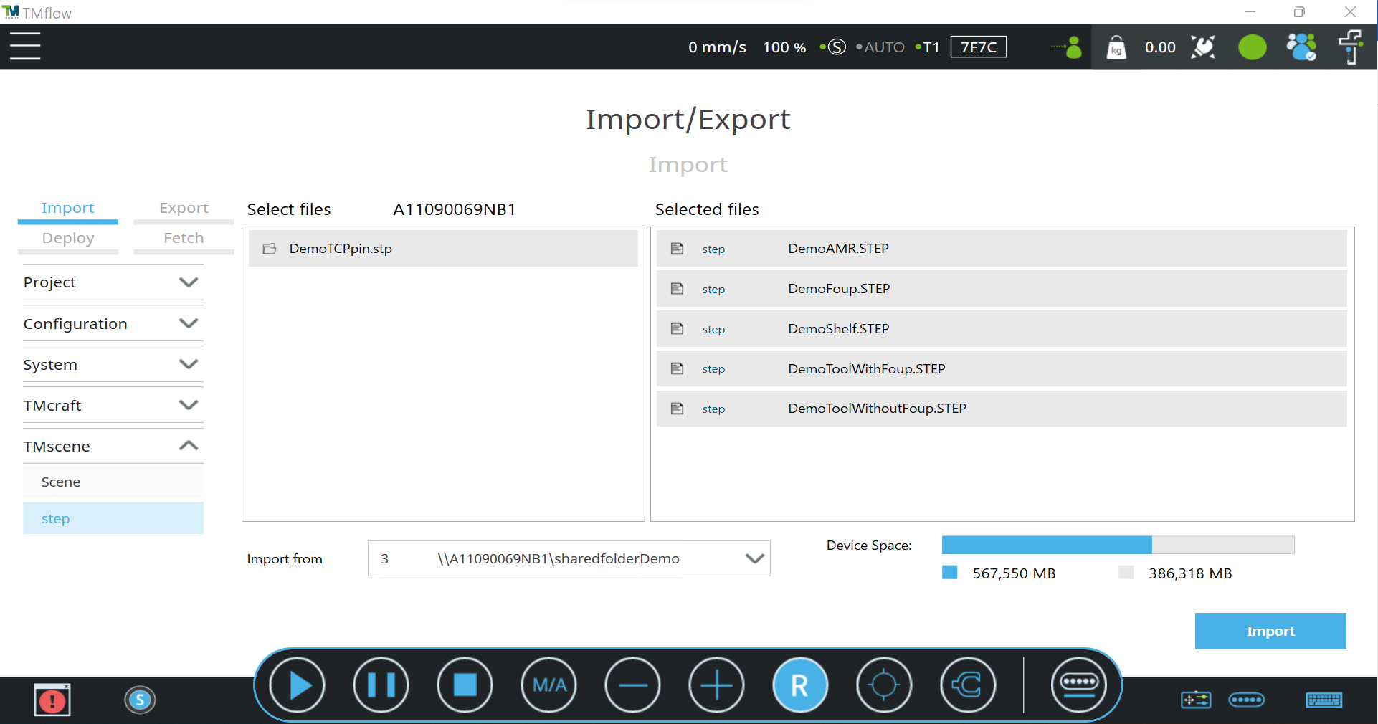Toggle the highlighted R button
The image size is (1378, 724).
click(x=799, y=685)
